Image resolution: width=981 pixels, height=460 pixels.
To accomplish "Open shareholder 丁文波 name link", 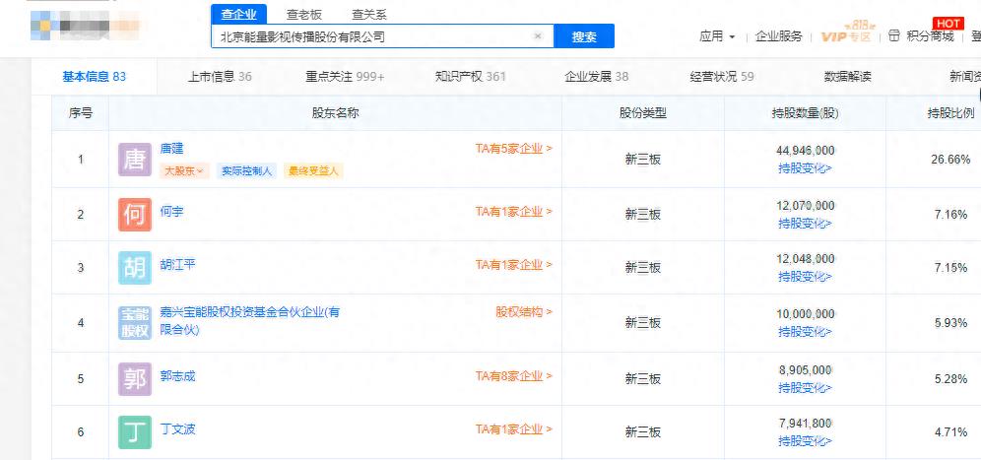I will point(177,429).
